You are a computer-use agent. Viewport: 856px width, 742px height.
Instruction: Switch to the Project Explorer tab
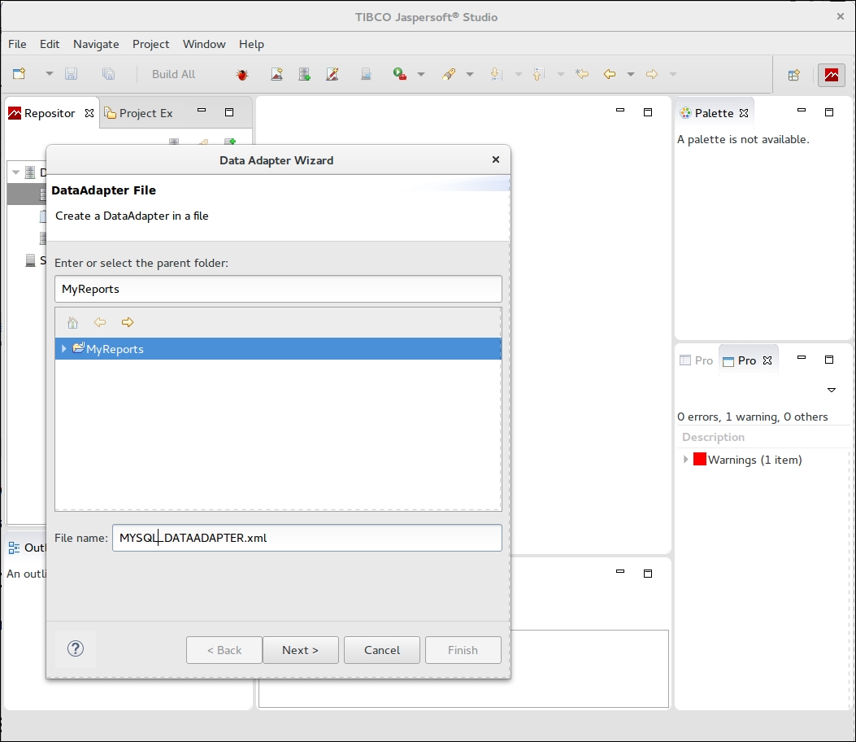[x=139, y=113]
